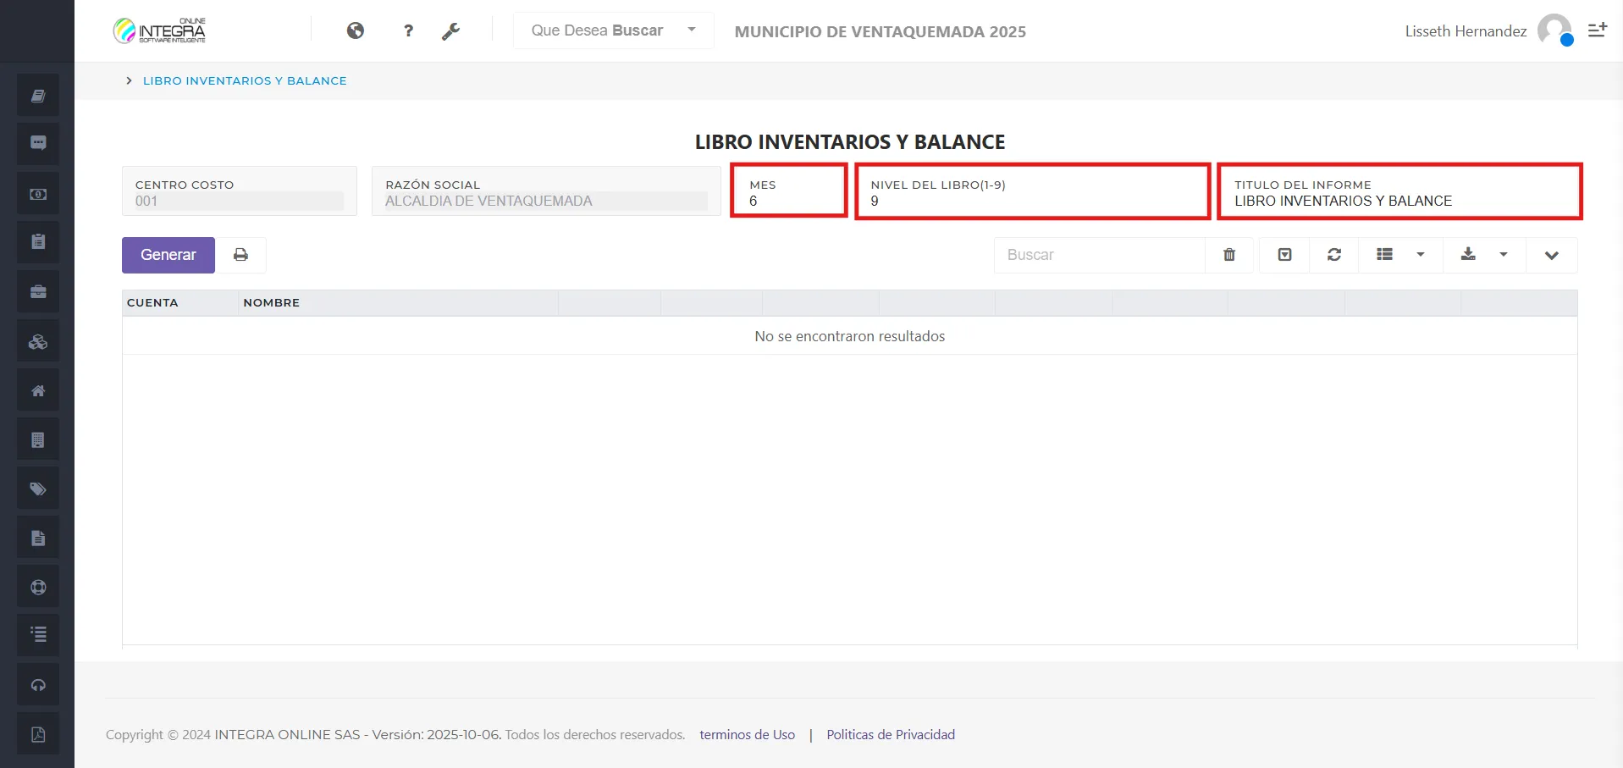This screenshot has height=768, width=1623.
Task: Open the list view columns dropdown arrow
Action: coord(1419,255)
